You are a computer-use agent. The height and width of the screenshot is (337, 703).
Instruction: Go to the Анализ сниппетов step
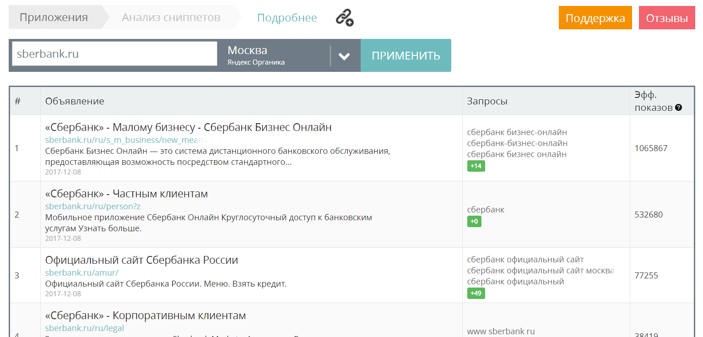point(171,18)
